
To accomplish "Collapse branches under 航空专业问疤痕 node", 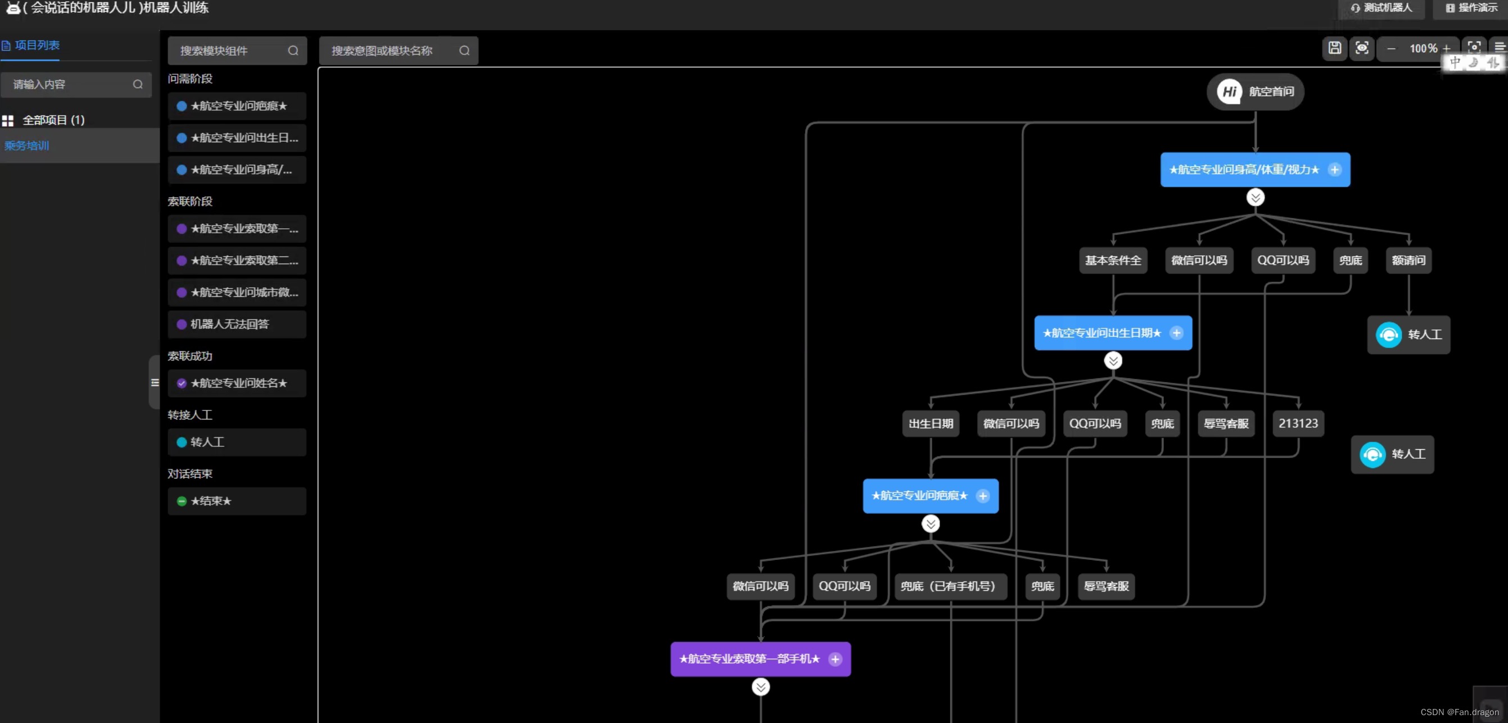I will tap(930, 524).
